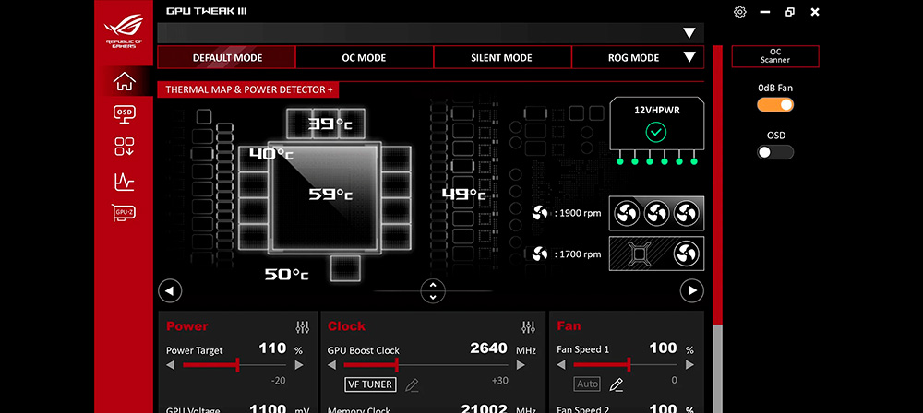
Task: Edit VF Tuner curve pencil icon
Action: point(412,385)
